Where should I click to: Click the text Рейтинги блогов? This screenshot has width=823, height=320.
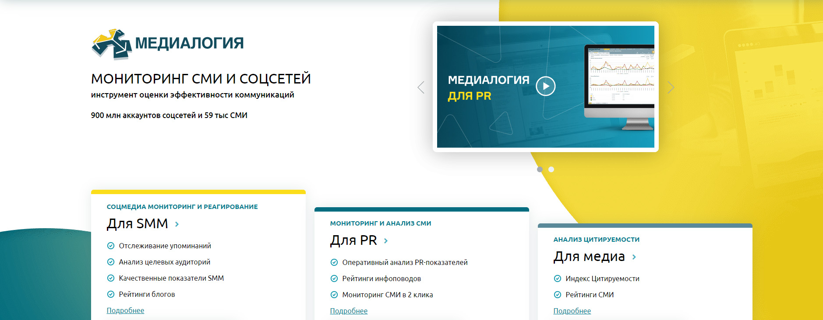(x=147, y=294)
